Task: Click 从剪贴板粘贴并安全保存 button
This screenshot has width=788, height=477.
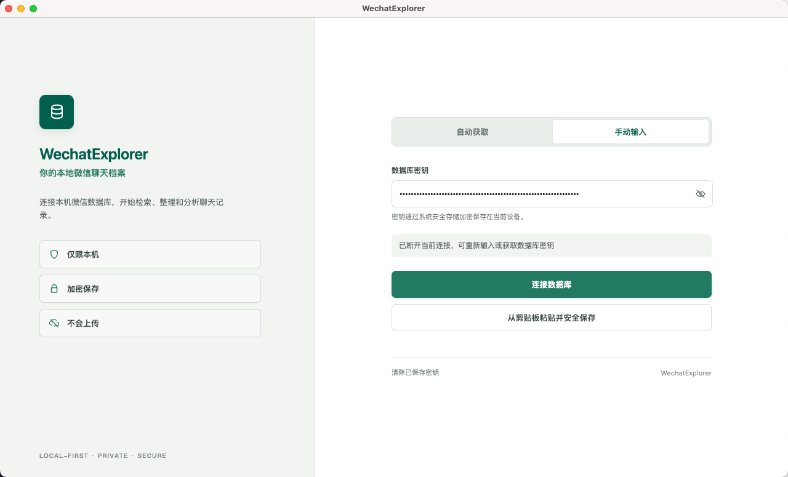Action: coord(552,318)
